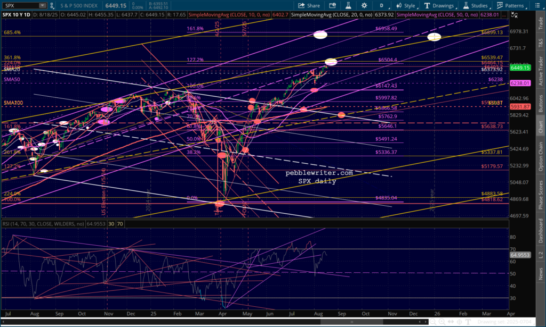Open the symbol link chain icon
Viewport: 546px width, 327px height.
52,5
